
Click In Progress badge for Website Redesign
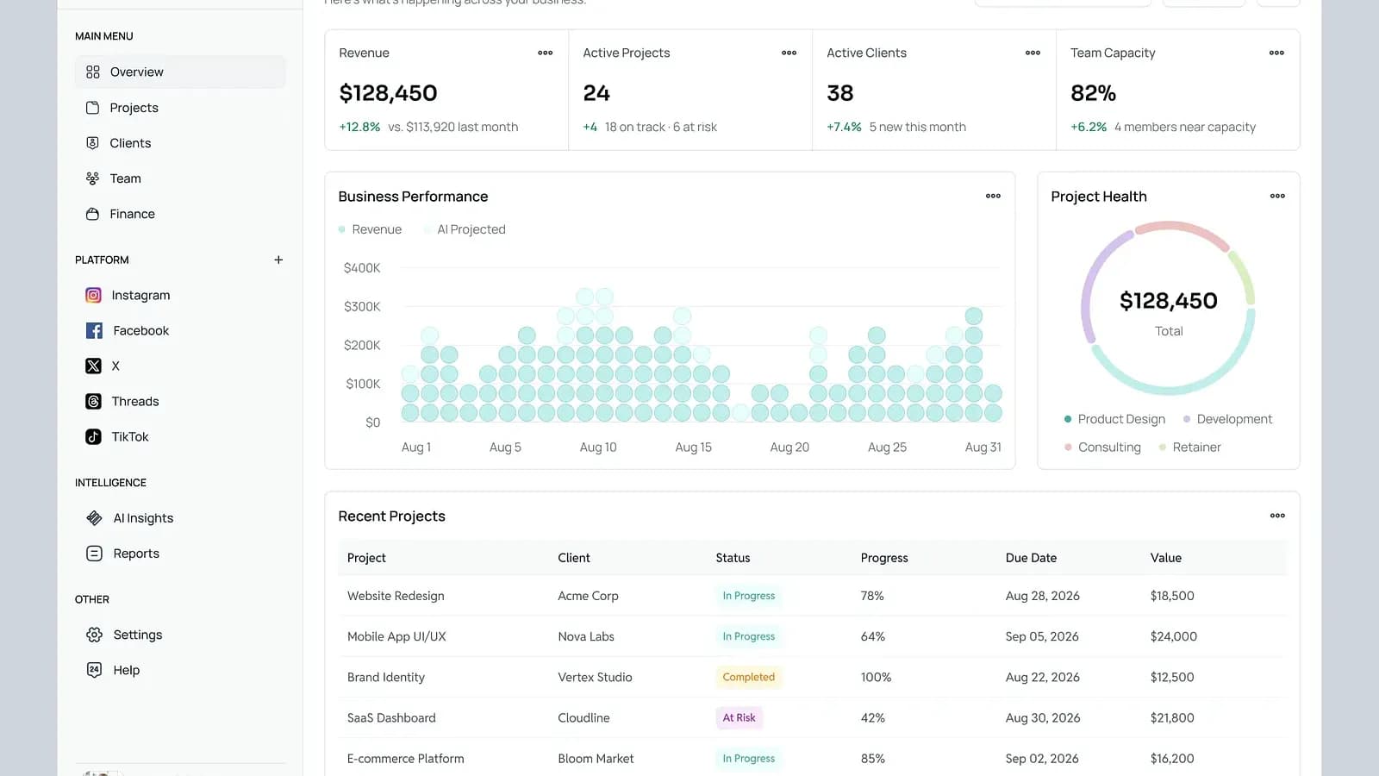tap(748, 596)
